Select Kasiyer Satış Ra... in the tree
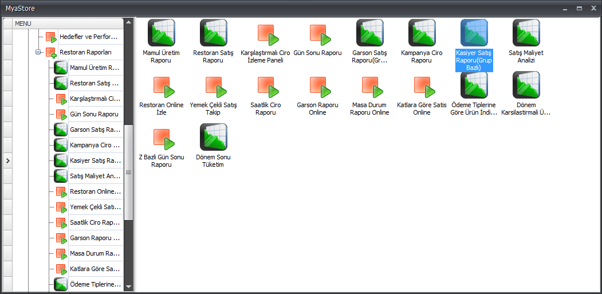The height and width of the screenshot is (294, 602). [x=96, y=160]
